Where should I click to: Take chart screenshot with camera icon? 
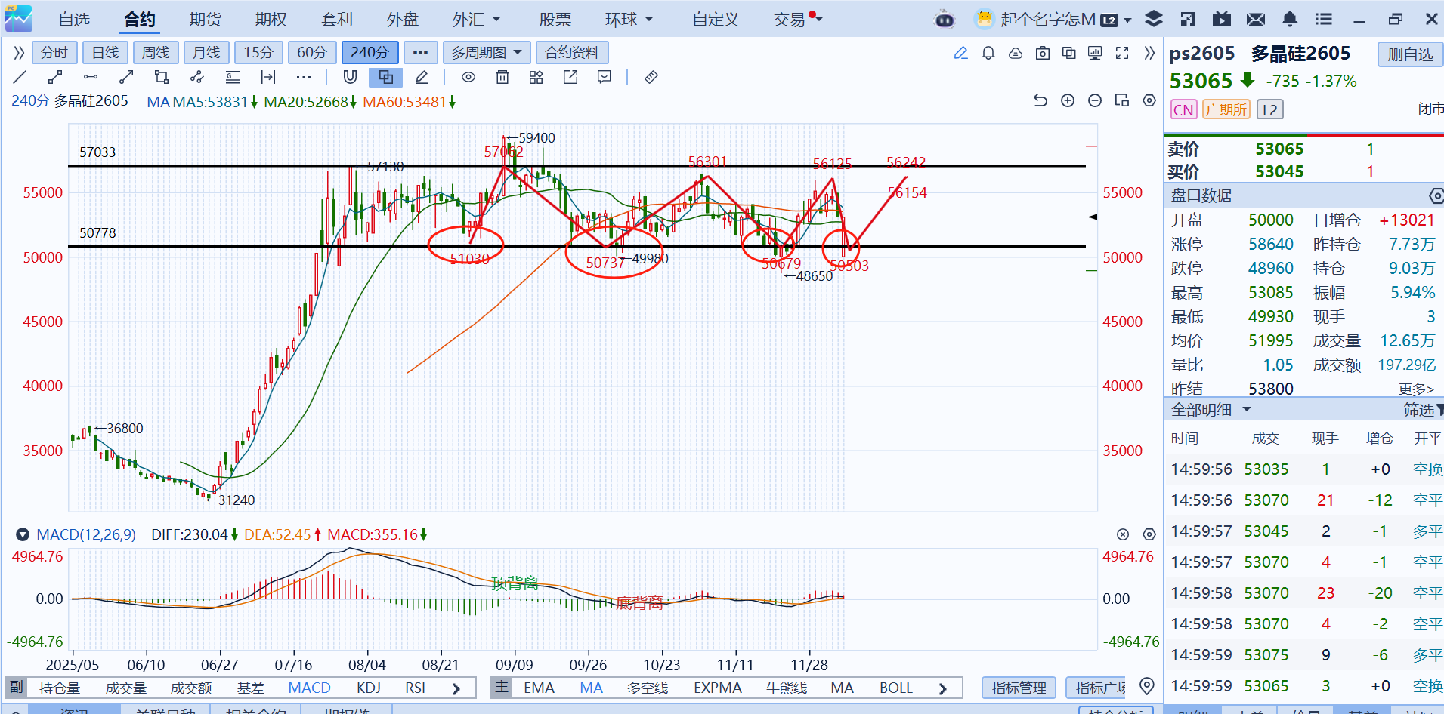coord(1043,53)
